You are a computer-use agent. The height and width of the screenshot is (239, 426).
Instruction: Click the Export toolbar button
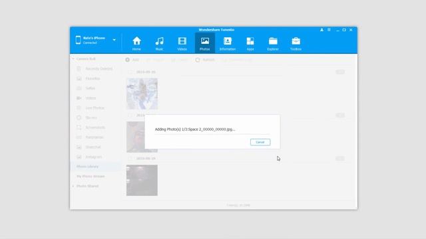[155, 60]
